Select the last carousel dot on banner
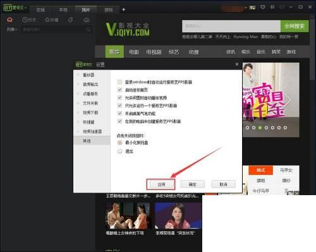316x252 pixels. coord(285,128)
